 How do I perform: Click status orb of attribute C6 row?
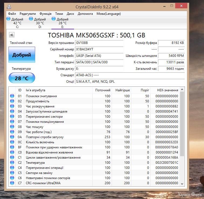pyautogui.click(x=12, y=178)
